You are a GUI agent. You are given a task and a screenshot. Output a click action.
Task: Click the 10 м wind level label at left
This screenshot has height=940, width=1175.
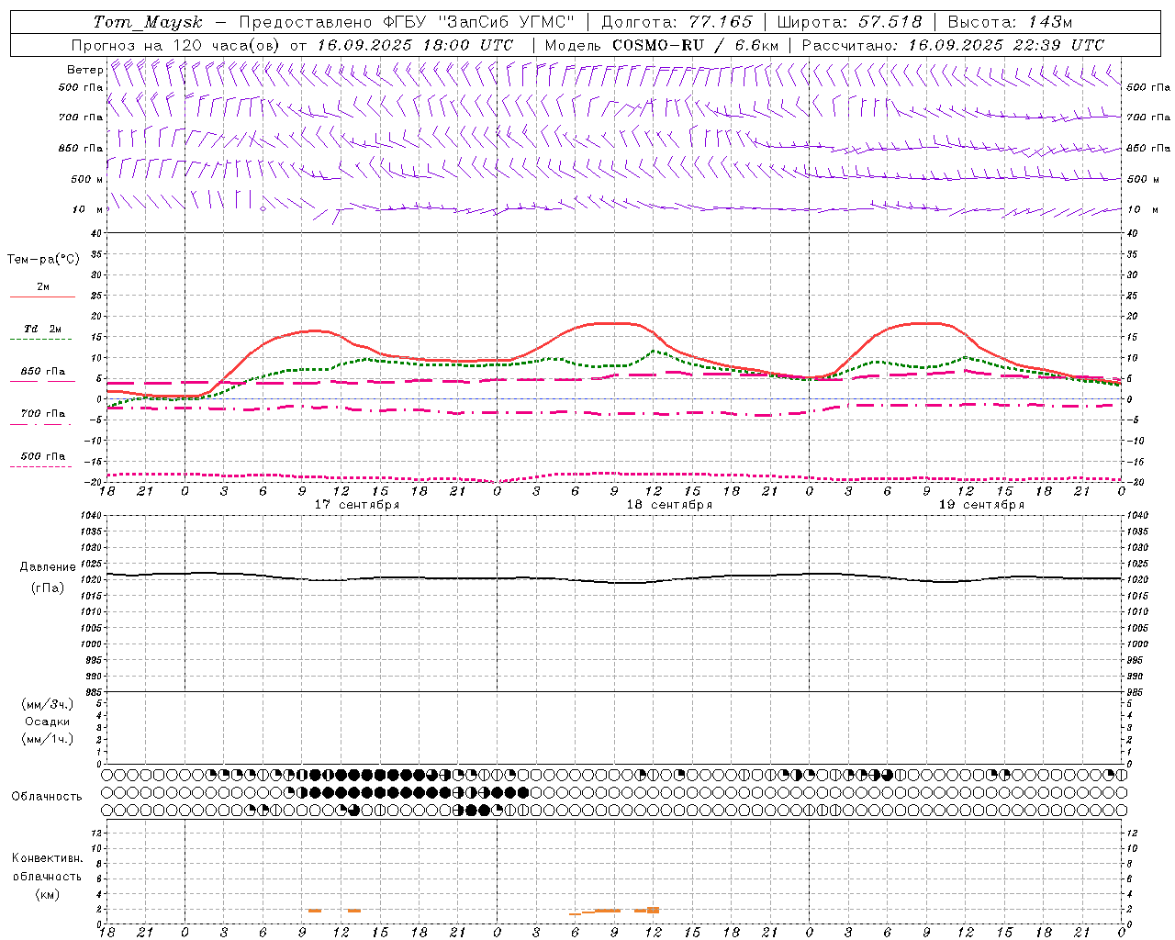coord(87,209)
